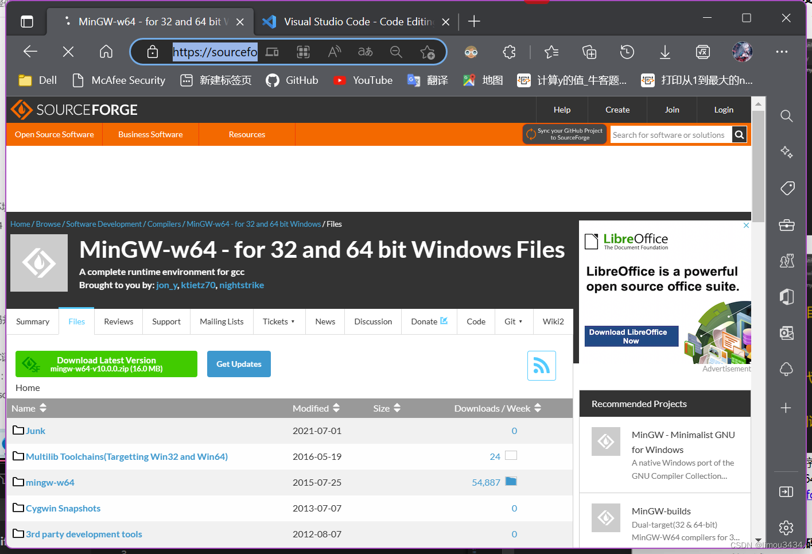Click the Search for software input field
The image size is (812, 554).
point(671,135)
